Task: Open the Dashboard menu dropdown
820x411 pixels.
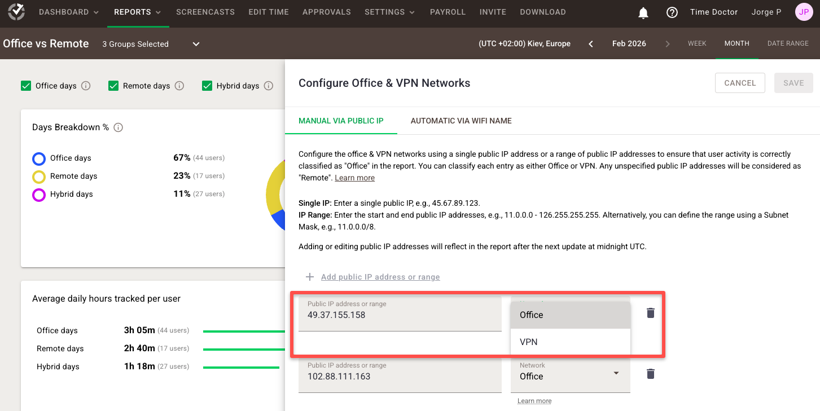Action: (x=69, y=12)
